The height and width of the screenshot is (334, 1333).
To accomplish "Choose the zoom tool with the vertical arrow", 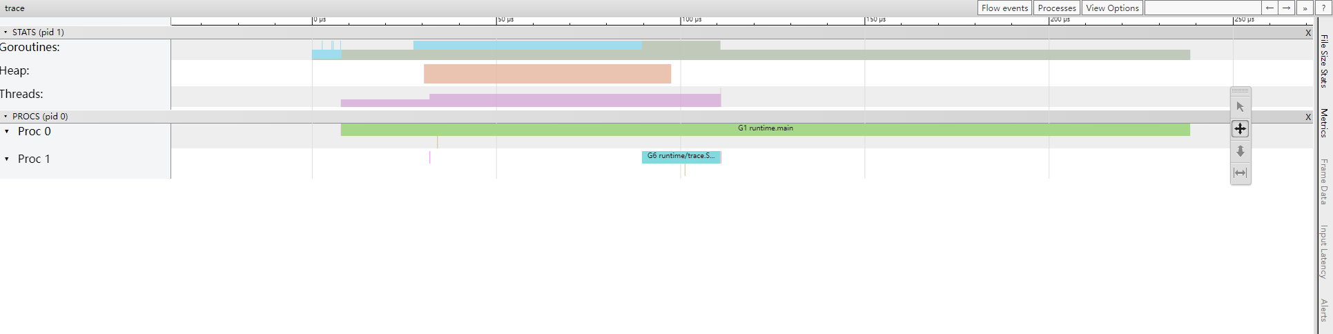I will [x=1240, y=151].
